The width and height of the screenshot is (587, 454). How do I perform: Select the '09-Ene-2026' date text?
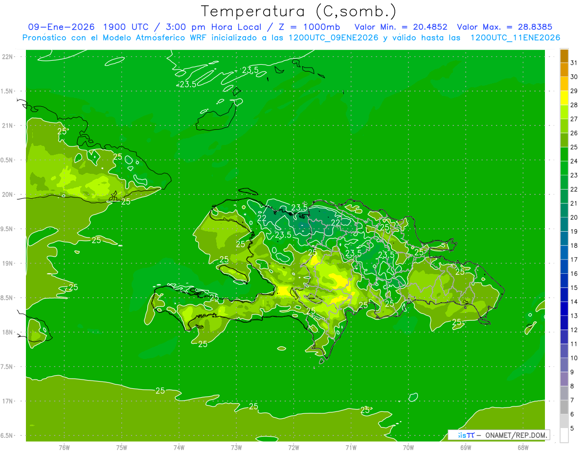coord(61,27)
